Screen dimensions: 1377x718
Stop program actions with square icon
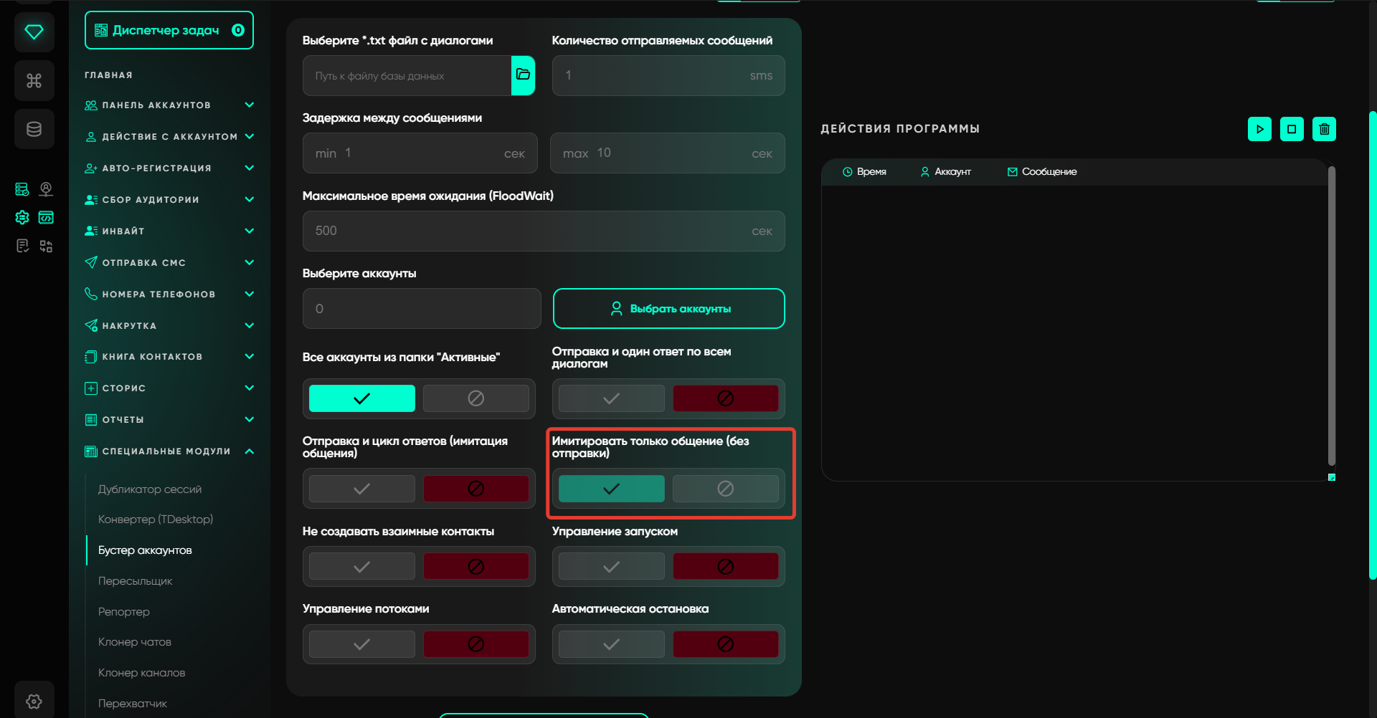click(x=1292, y=129)
